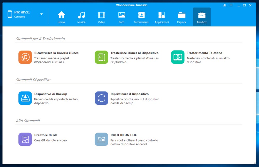The image size is (259, 167).
Task: Click the Trasferisce iTunes al Dispositivo title
Action: (134, 53)
